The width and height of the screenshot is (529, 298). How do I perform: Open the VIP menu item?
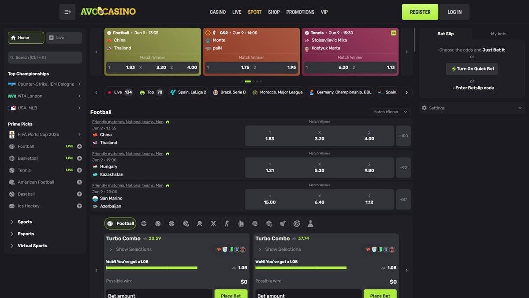point(324,12)
